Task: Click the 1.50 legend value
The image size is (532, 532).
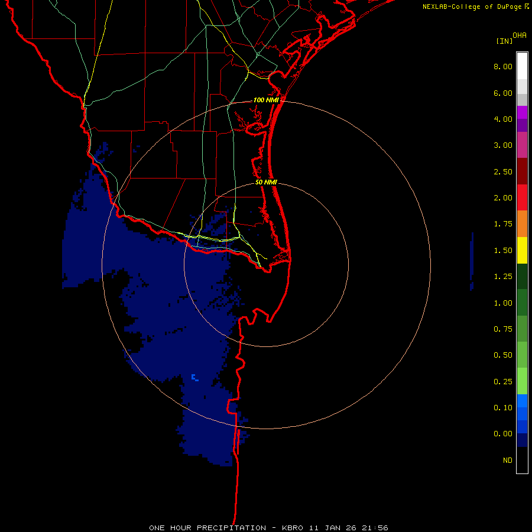Action: point(503,251)
